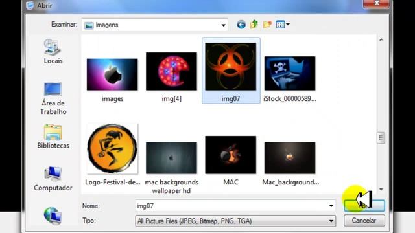
Task: Expand the view menu dropdown arrow
Action: 288,25
